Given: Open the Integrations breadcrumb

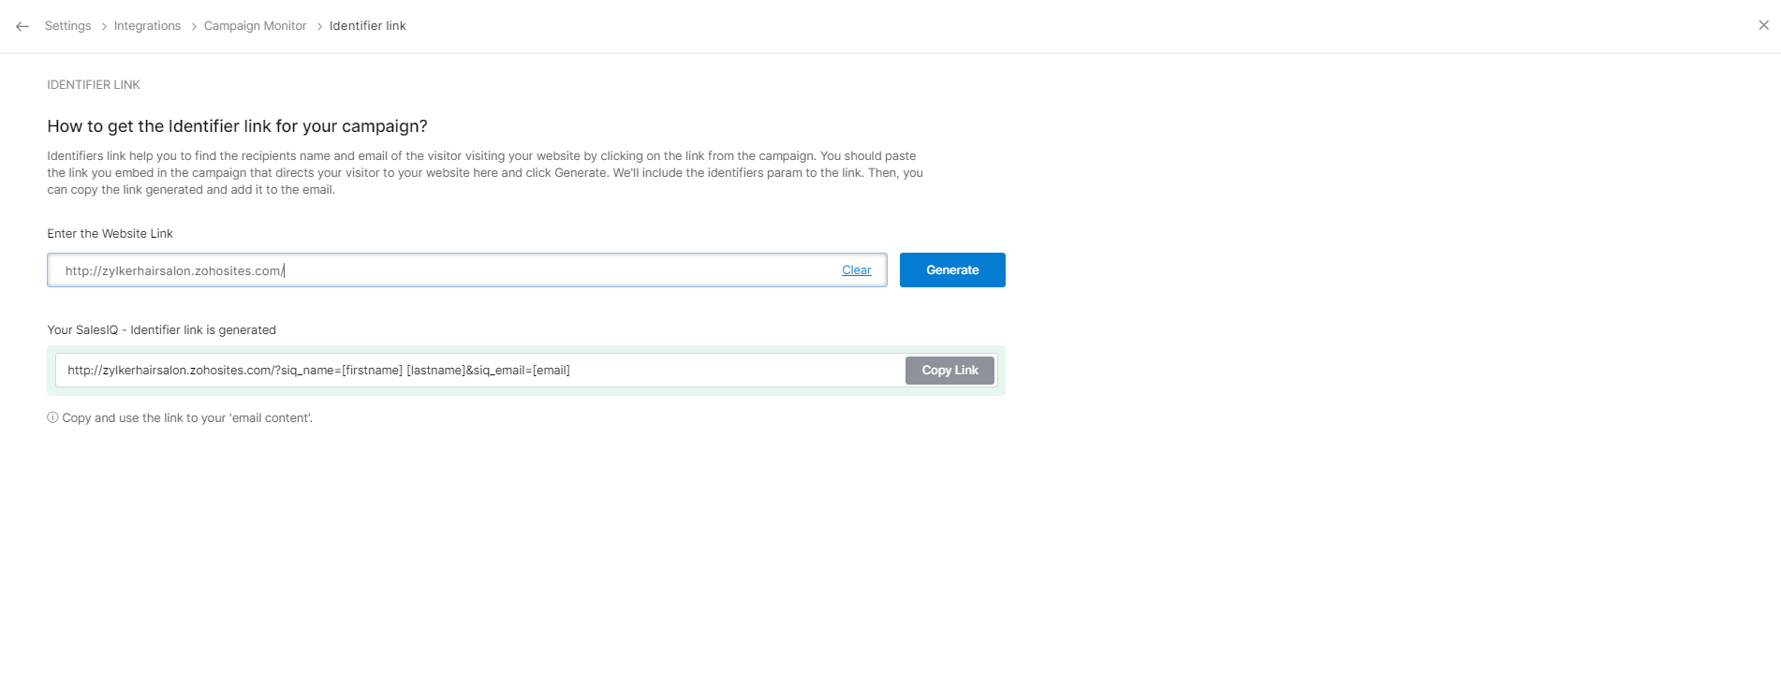Looking at the screenshot, I should 147,26.
